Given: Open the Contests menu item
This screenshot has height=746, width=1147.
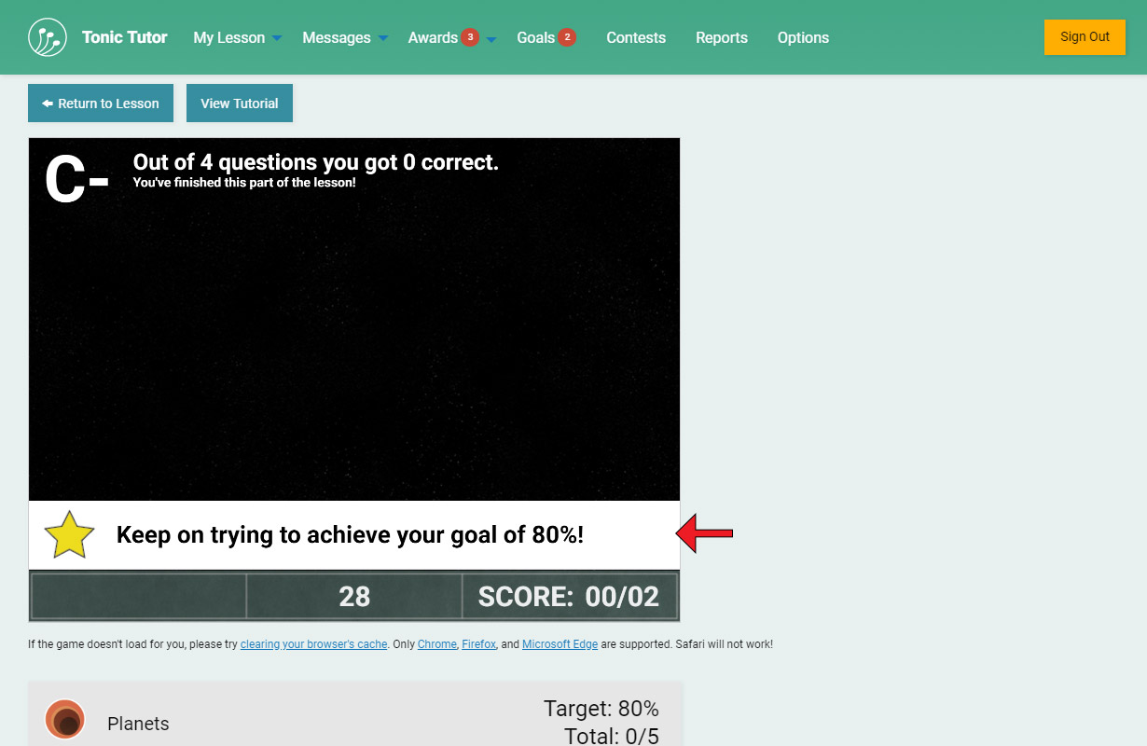Looking at the screenshot, I should point(636,37).
